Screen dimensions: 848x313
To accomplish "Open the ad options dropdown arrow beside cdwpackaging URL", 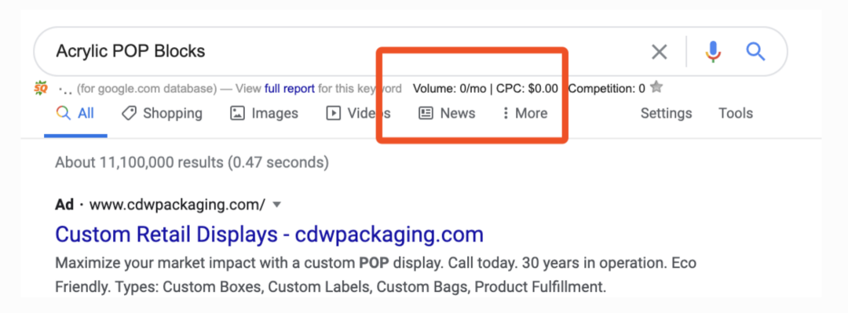I will pos(276,205).
